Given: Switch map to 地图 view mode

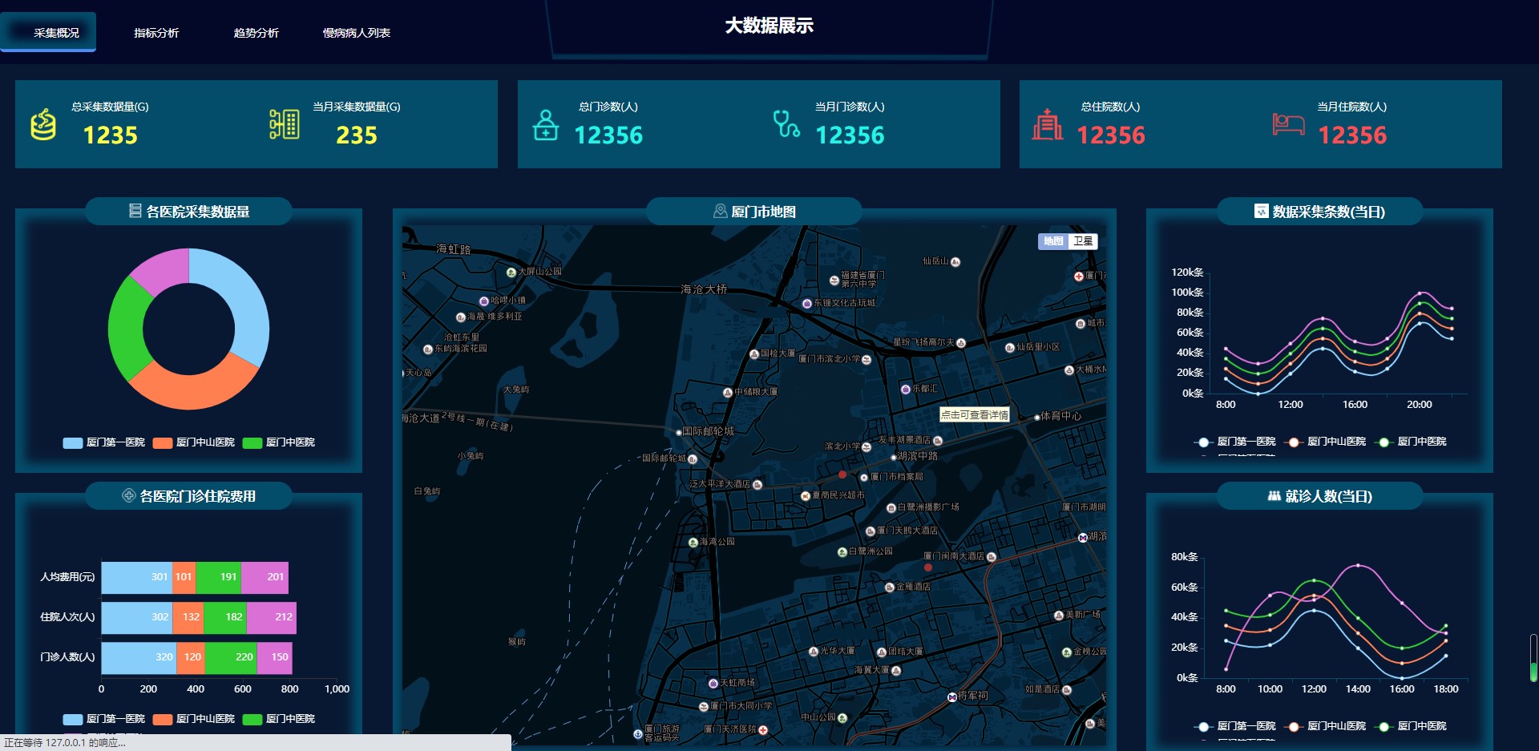Looking at the screenshot, I should coord(1053,241).
